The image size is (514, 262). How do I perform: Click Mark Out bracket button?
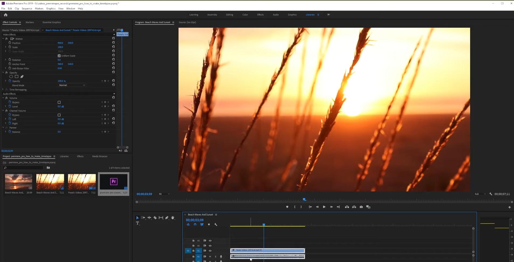(x=301, y=207)
